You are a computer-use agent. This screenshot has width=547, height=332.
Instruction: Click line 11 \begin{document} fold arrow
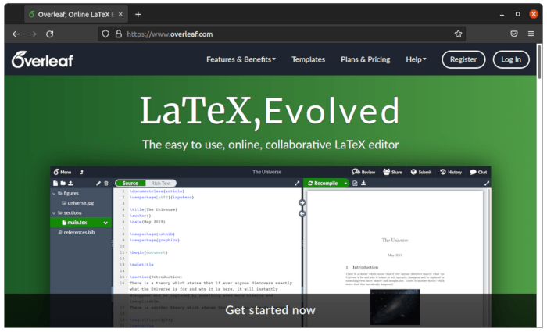tap(127, 252)
